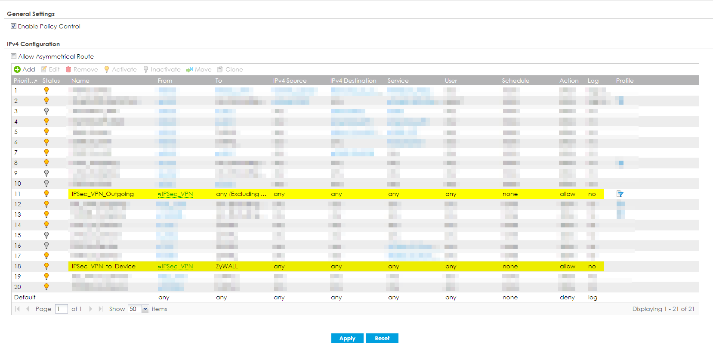Toggle Enable Policy Control checkbox

pos(14,26)
